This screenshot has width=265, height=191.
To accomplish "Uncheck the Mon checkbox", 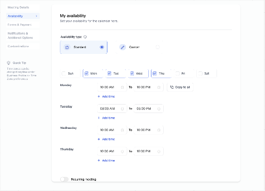I will click(87, 74).
